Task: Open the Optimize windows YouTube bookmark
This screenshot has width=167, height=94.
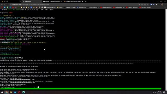Action: pos(106,7)
